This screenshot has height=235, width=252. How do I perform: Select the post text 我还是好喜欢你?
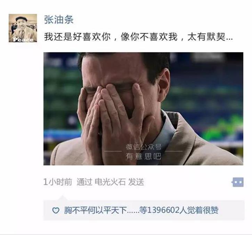[x=77, y=37]
